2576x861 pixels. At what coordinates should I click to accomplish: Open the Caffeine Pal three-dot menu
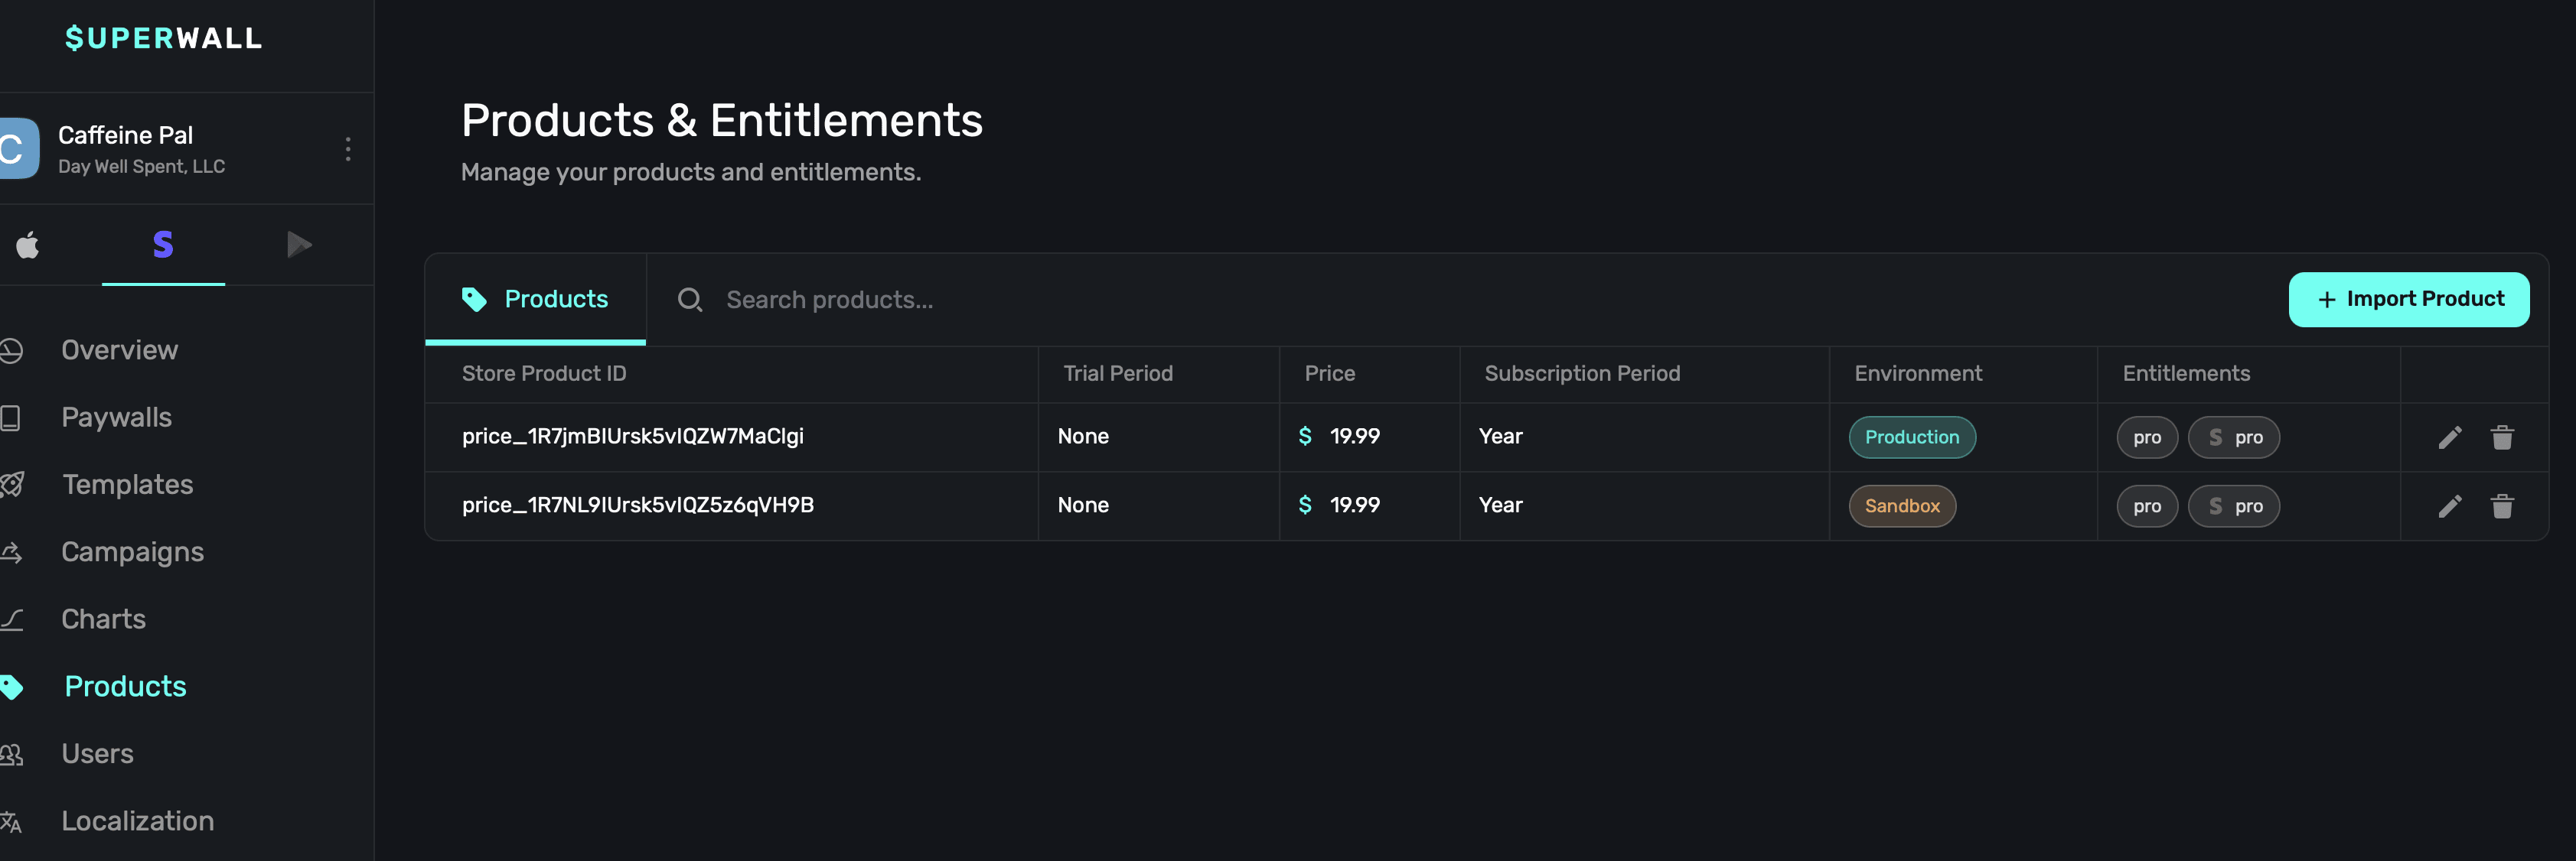point(348,150)
